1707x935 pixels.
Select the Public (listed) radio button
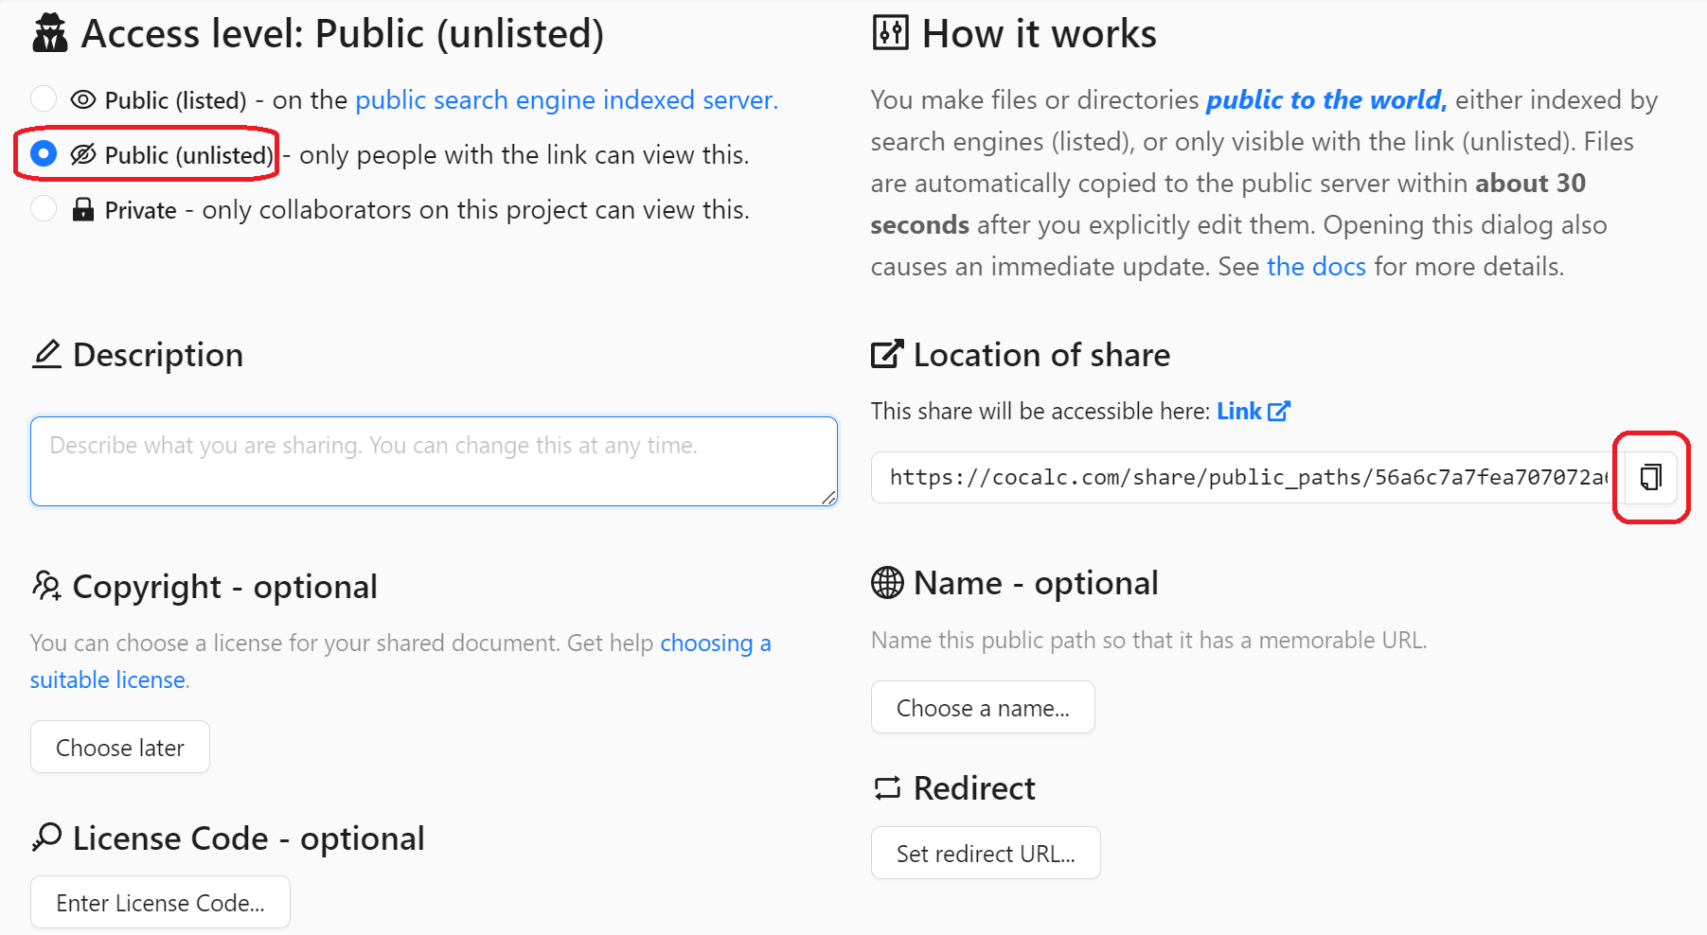coord(44,98)
